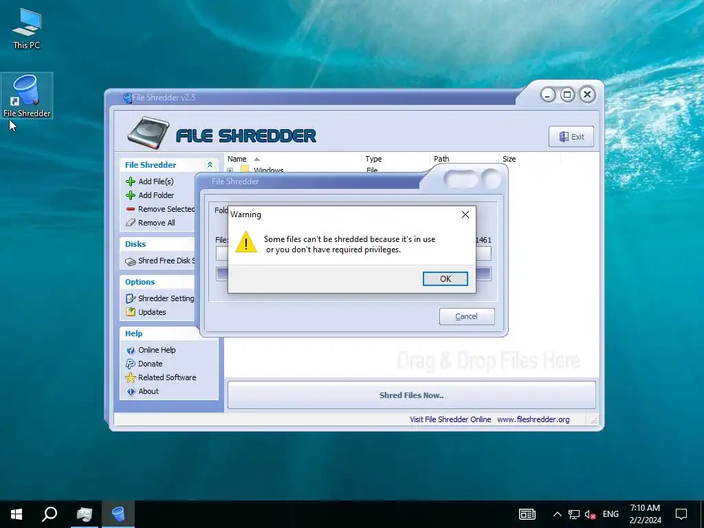The height and width of the screenshot is (528, 704).
Task: Click the yellow warning triangle icon
Action: tap(245, 242)
